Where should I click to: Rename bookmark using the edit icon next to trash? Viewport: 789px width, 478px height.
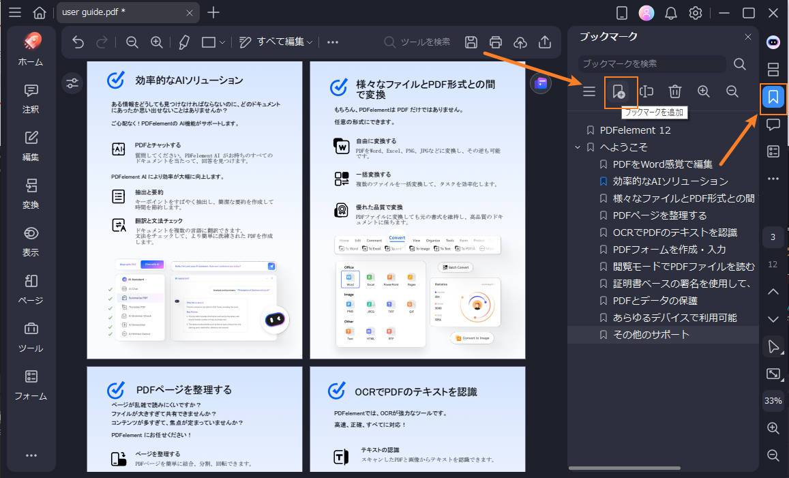point(646,91)
